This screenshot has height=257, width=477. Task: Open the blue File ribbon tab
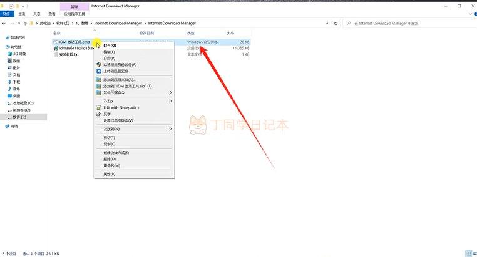pyautogui.click(x=7, y=14)
